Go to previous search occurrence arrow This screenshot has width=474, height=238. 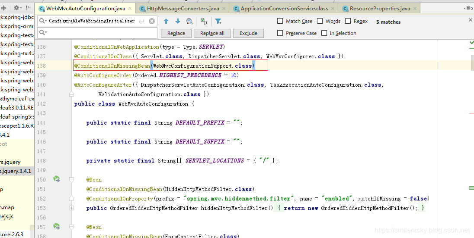[x=166, y=21]
